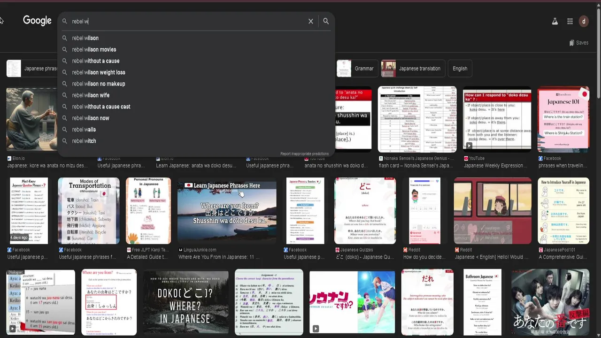The height and width of the screenshot is (338, 601).
Task: Choose the 'Japanese phrases' filter chip
Action: click(x=32, y=69)
